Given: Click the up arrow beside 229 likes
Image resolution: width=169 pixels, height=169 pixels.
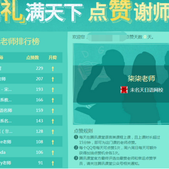Looking at the screenshot, I should [53, 69].
